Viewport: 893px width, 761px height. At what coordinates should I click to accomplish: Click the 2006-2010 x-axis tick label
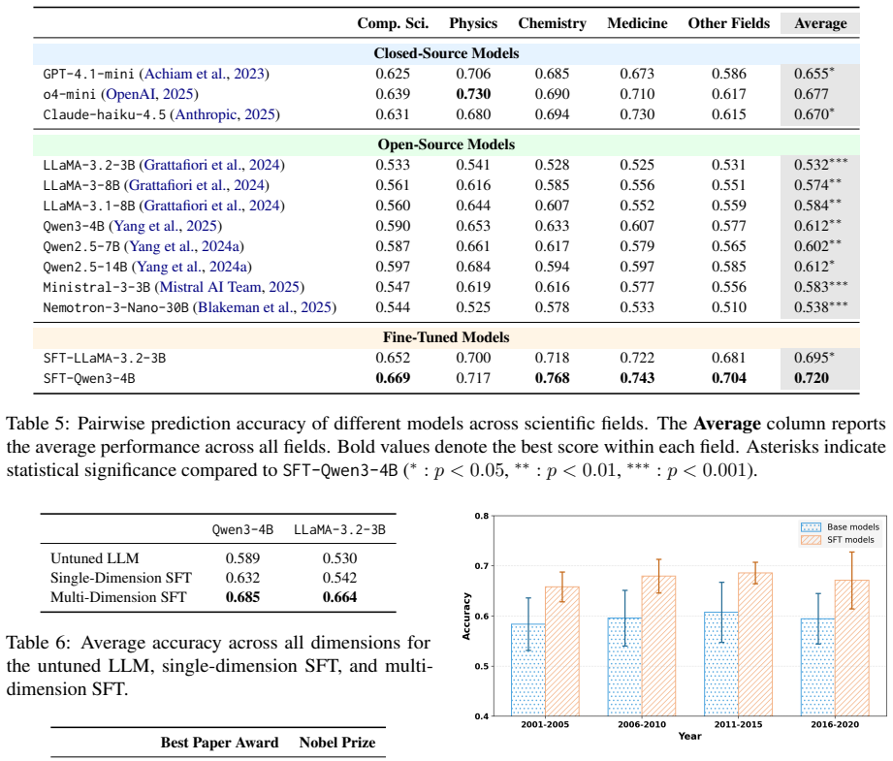(642, 725)
